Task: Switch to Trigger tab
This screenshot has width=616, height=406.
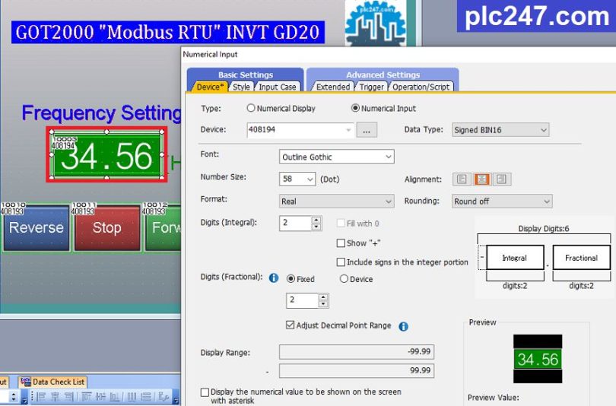Action: click(371, 87)
